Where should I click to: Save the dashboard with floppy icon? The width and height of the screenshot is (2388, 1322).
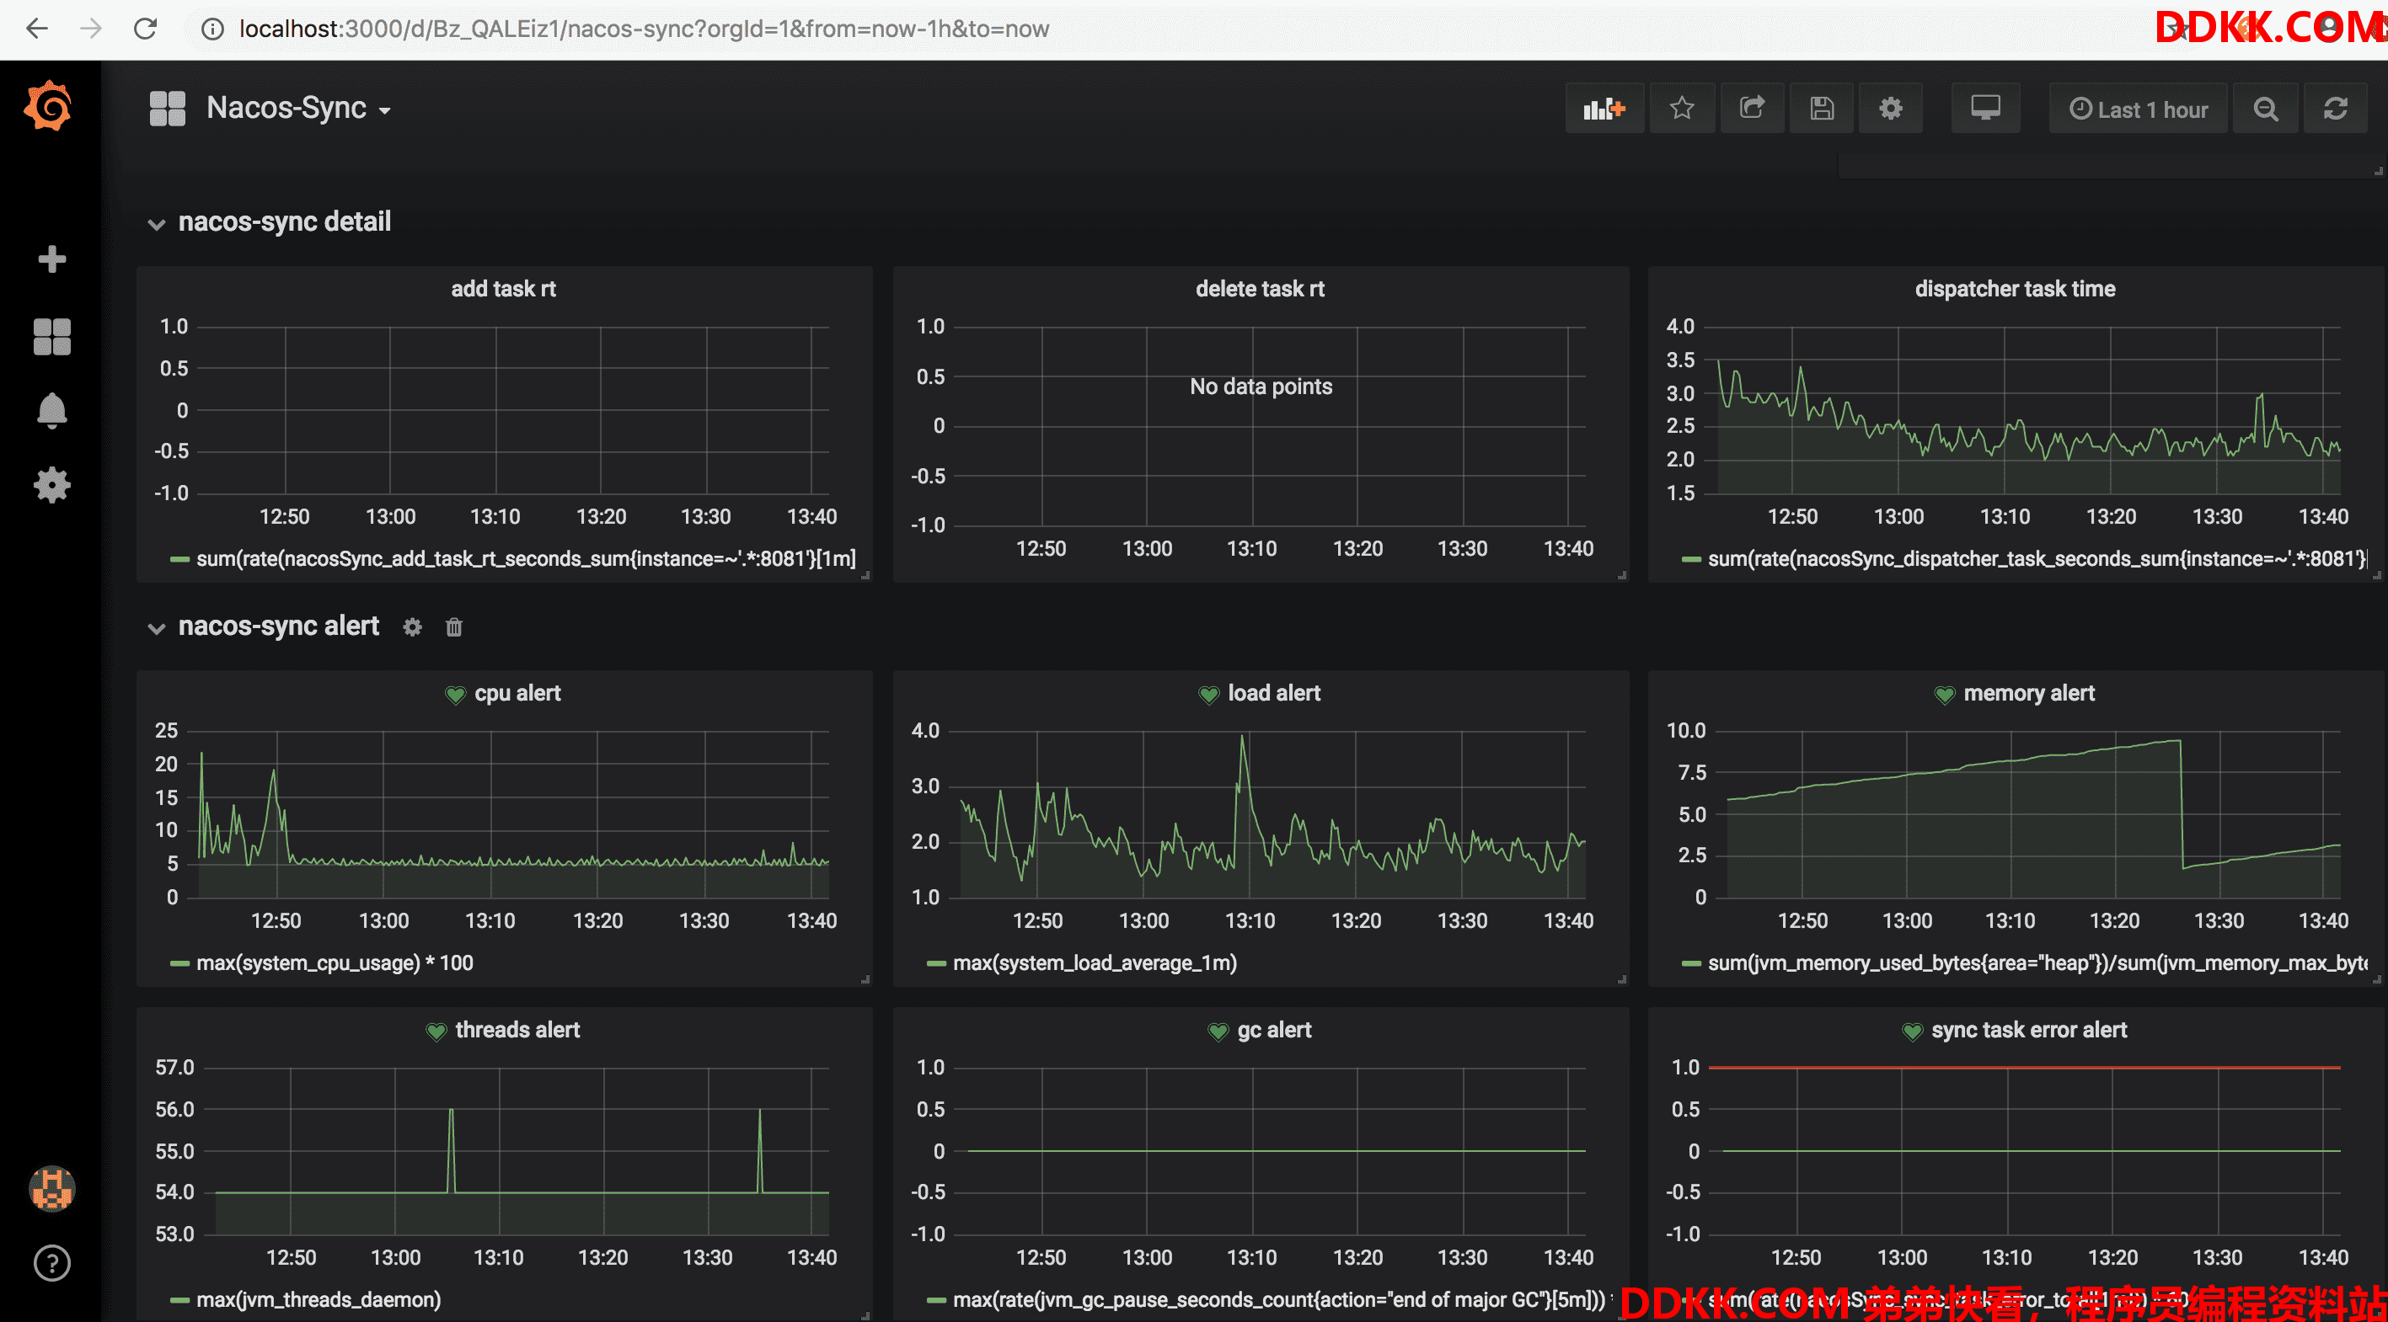pos(1822,109)
